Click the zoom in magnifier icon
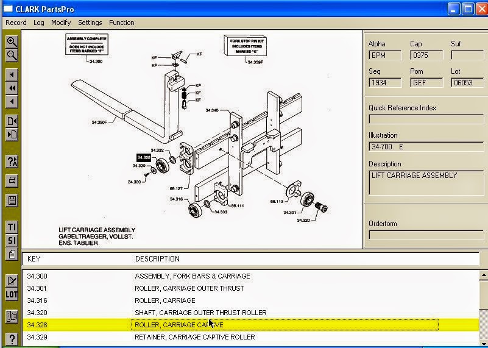This screenshot has height=348, width=488. tap(12, 41)
